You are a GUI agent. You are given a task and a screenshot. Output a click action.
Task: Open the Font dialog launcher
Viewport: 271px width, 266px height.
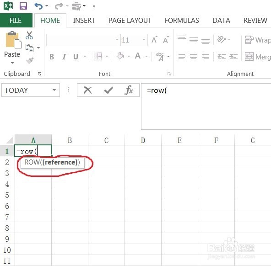pos(169,74)
